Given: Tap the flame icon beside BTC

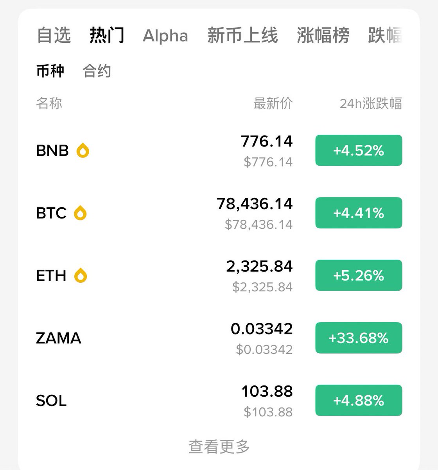Looking at the screenshot, I should point(80,213).
